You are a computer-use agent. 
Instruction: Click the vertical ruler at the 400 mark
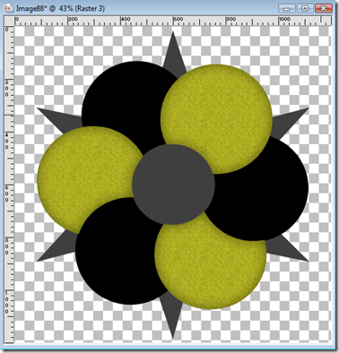pyautogui.click(x=8, y=141)
